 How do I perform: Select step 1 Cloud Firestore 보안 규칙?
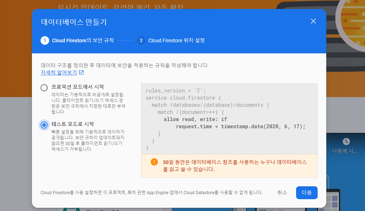pyautogui.click(x=77, y=40)
